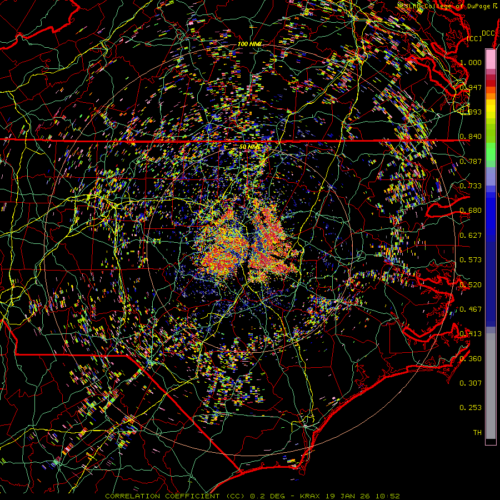Select the 0.413 value on the color scale
Screen dimensions: 500x500
[471, 334]
